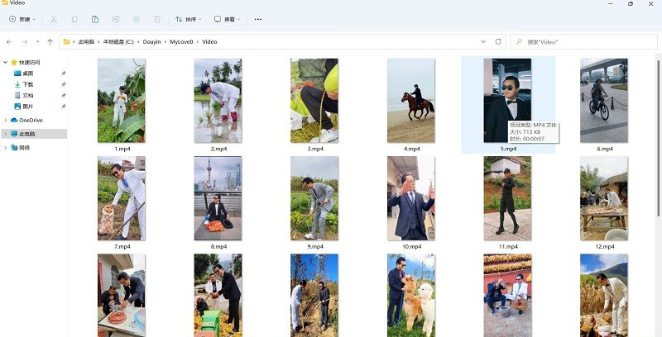Viewport: 662px width, 337px height.
Task: Click MyLove0 in the address breadcrumb
Action: coord(181,41)
